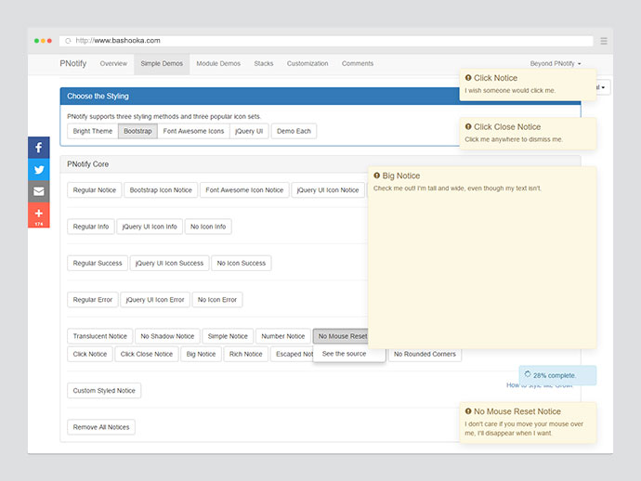641x481 pixels.
Task: Show a No Icon Error notice
Action: click(x=217, y=300)
